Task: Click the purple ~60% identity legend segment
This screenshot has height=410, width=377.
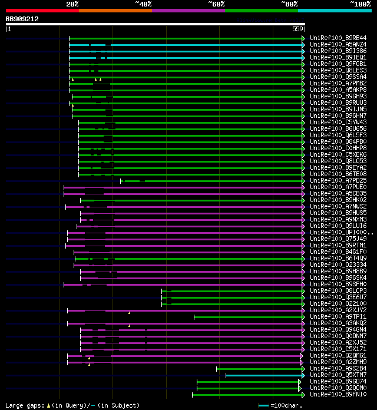Action: click(x=188, y=11)
